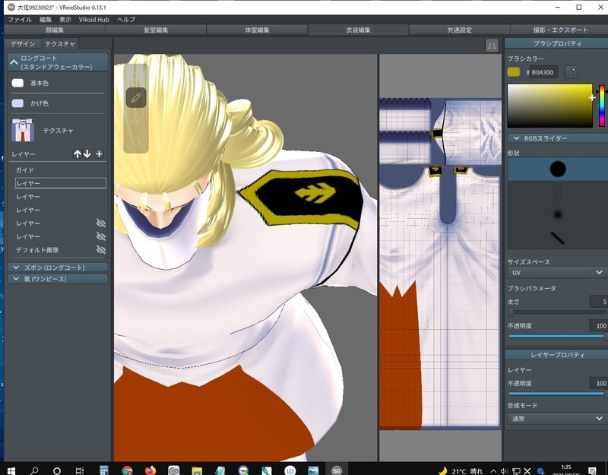Select the ガイド layer
This screenshot has width=608, height=475.
(25, 169)
